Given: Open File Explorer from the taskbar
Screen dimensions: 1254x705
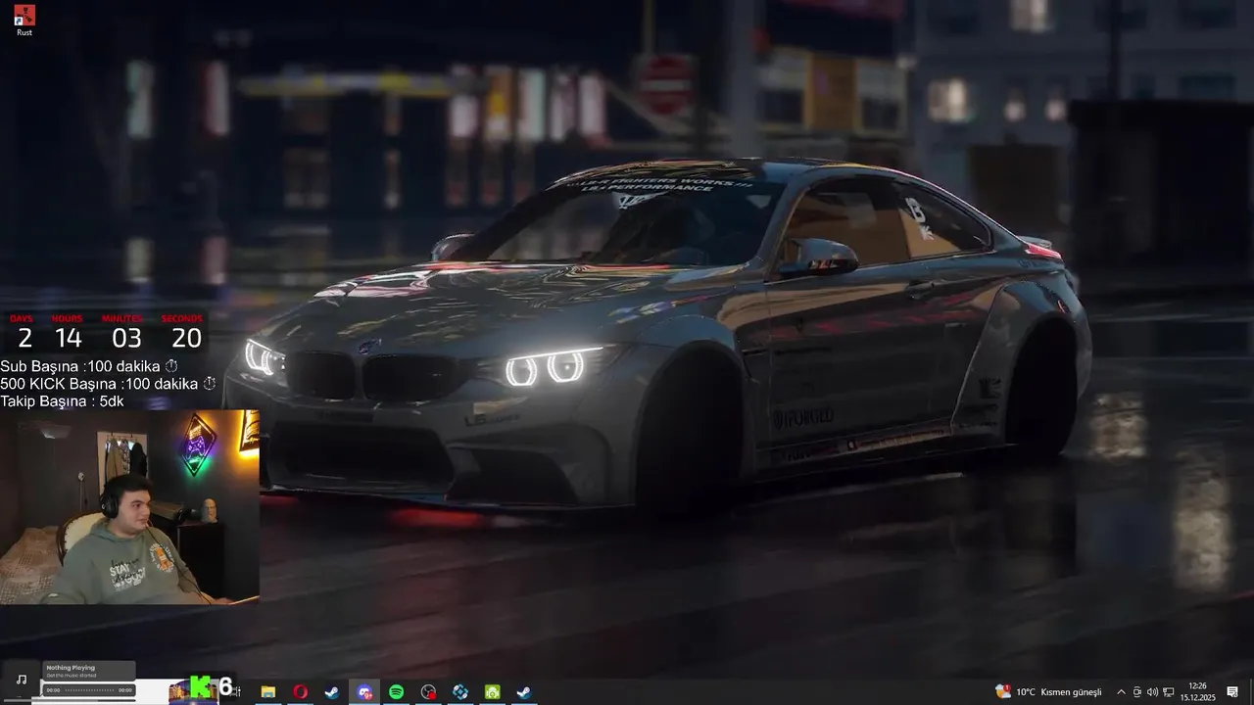Looking at the screenshot, I should [267, 692].
